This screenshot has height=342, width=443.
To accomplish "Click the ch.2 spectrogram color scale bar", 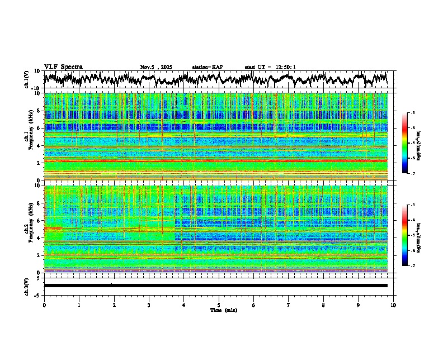I will (x=404, y=235).
